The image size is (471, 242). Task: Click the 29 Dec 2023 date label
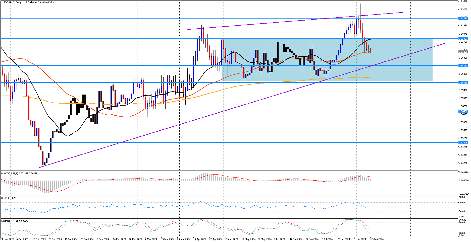coord(55,239)
